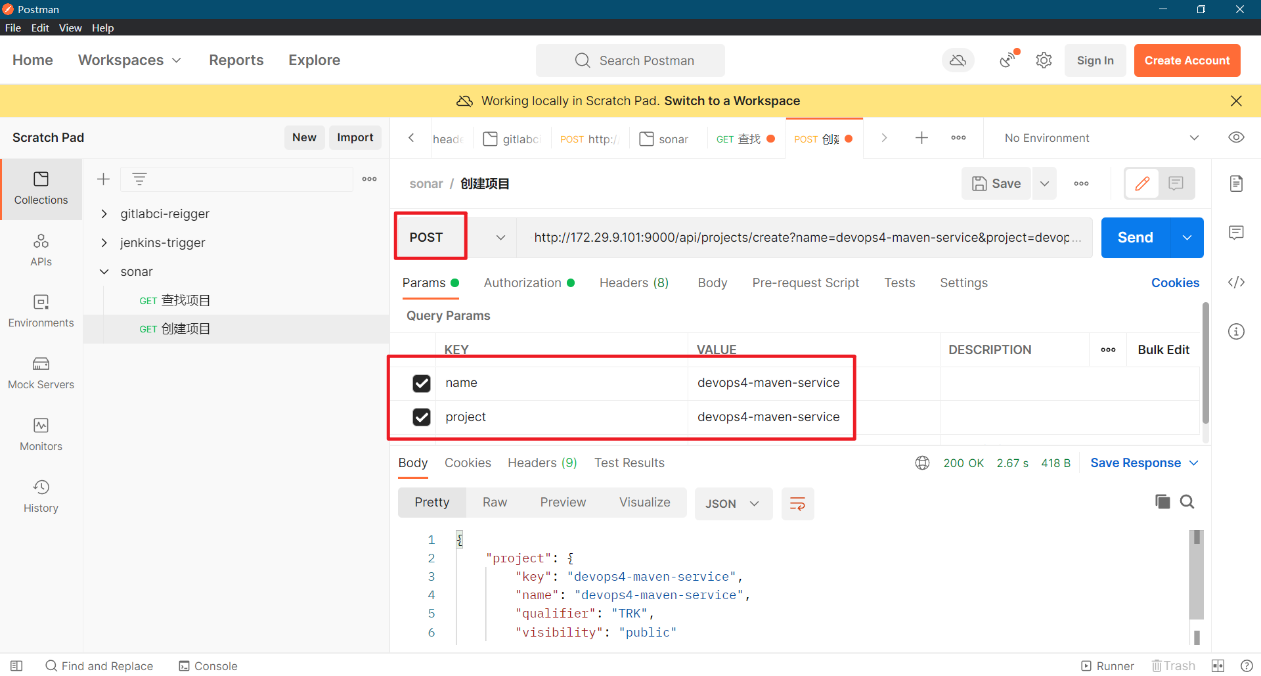Open the Collections sidebar panel

click(41, 189)
